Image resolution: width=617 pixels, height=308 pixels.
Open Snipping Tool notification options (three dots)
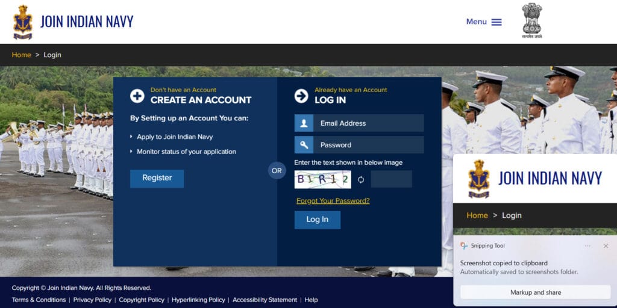[x=587, y=246]
